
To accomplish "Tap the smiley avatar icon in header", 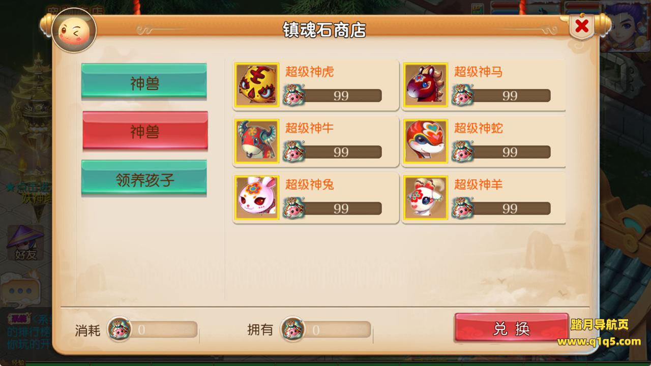I will (x=74, y=33).
